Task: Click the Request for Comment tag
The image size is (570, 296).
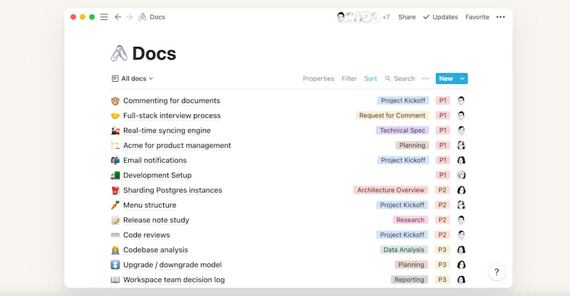Action: pos(393,115)
